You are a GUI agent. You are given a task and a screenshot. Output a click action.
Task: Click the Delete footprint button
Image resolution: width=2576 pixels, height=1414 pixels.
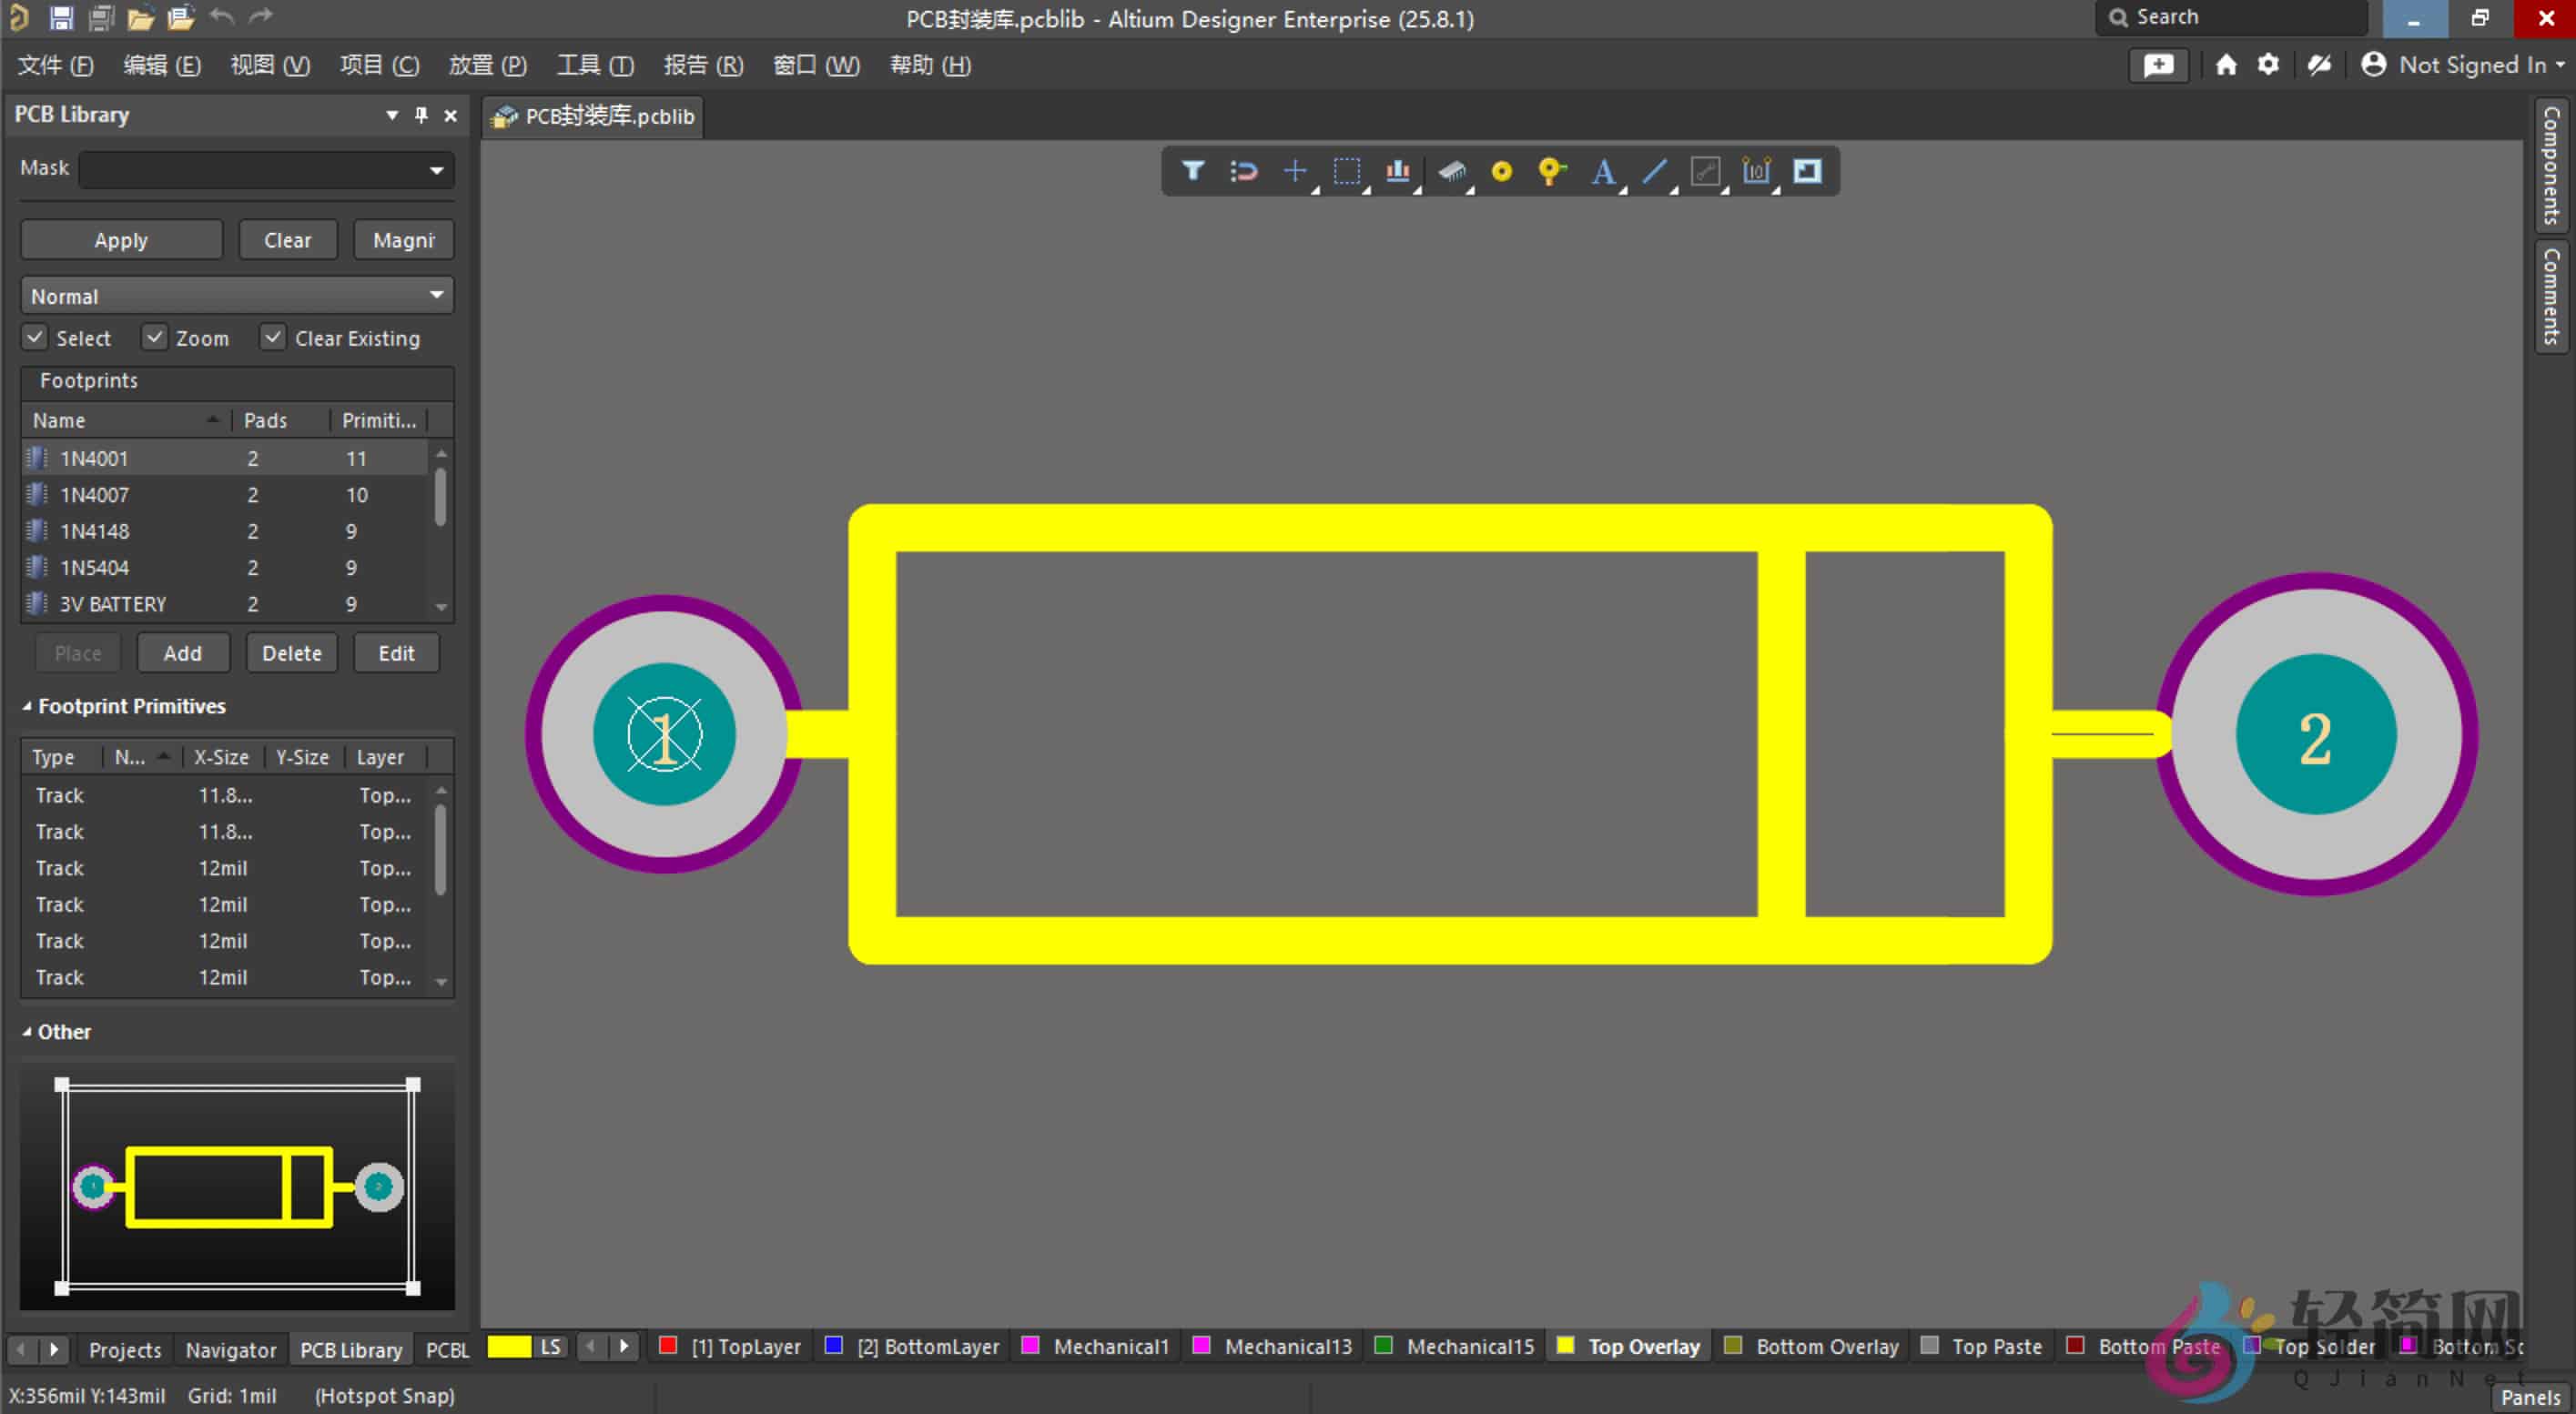(x=291, y=651)
